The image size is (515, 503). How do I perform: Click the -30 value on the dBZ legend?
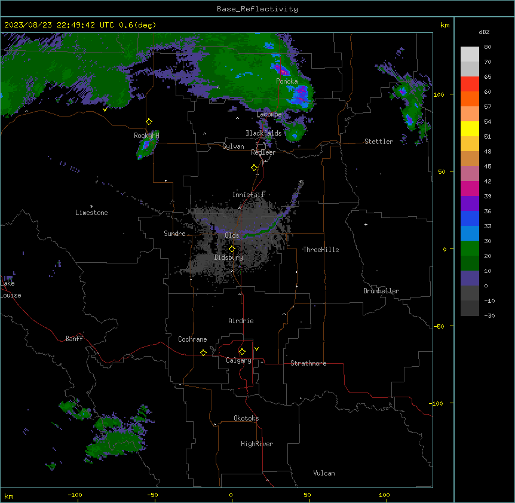click(489, 315)
